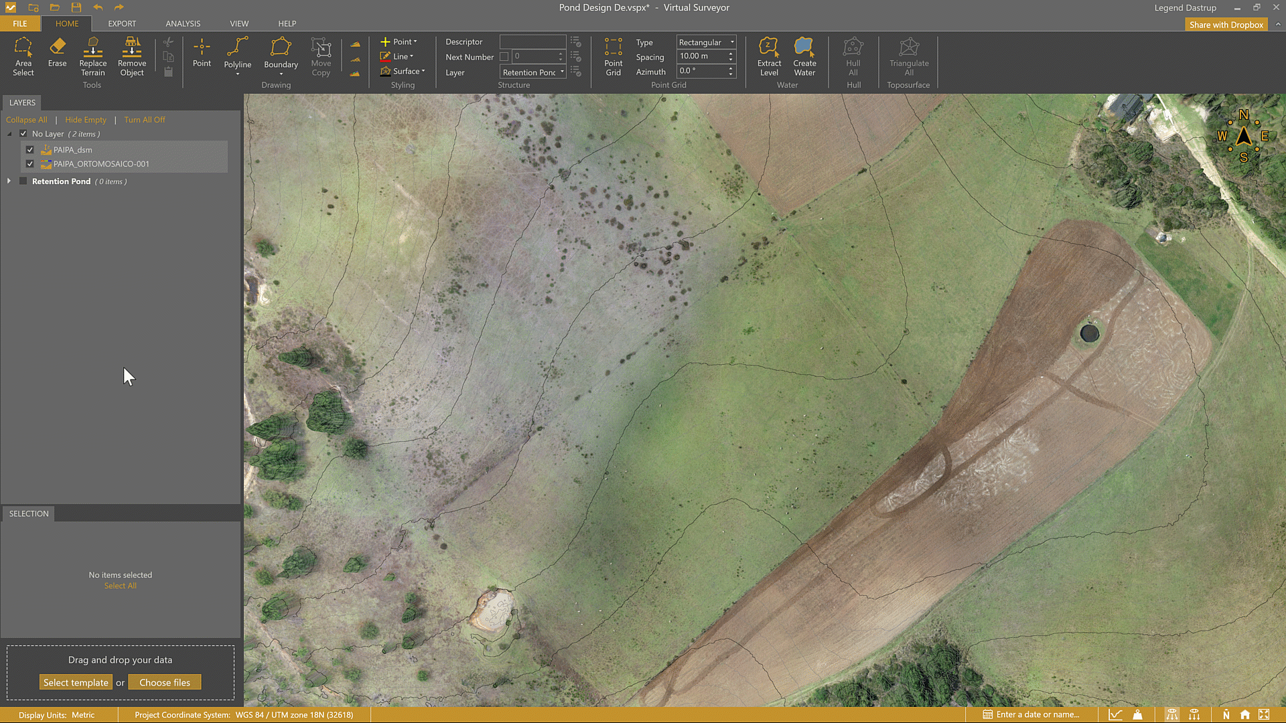Image resolution: width=1286 pixels, height=723 pixels.
Task: Click the Turn All Off link
Action: click(144, 120)
